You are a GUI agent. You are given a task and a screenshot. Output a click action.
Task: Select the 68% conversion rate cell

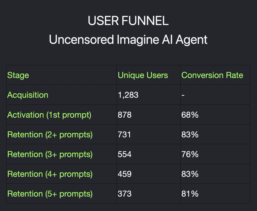coord(190,115)
